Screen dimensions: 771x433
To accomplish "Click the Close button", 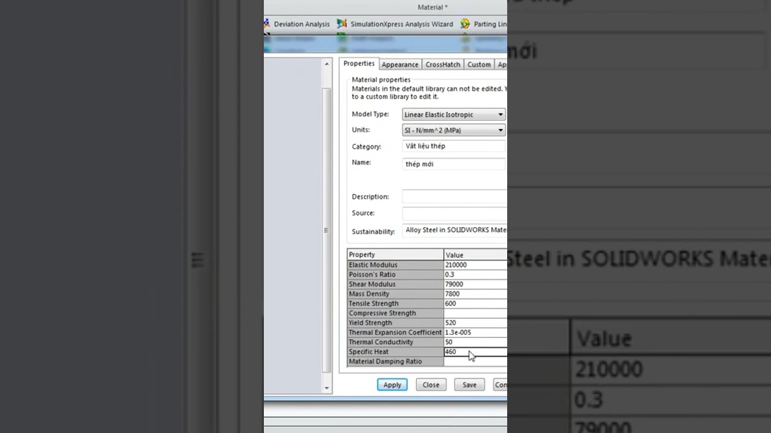I will 431,385.
